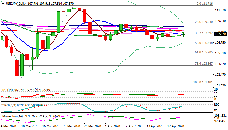
Task: Click the Stoch(5,3,3) indicator label
Action: [10, 105]
